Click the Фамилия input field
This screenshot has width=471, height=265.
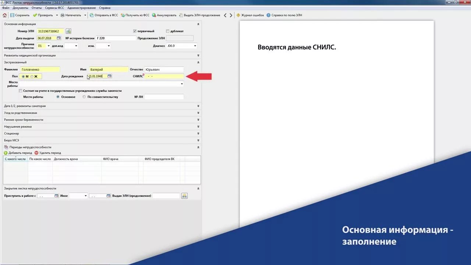pyautogui.click(x=40, y=70)
